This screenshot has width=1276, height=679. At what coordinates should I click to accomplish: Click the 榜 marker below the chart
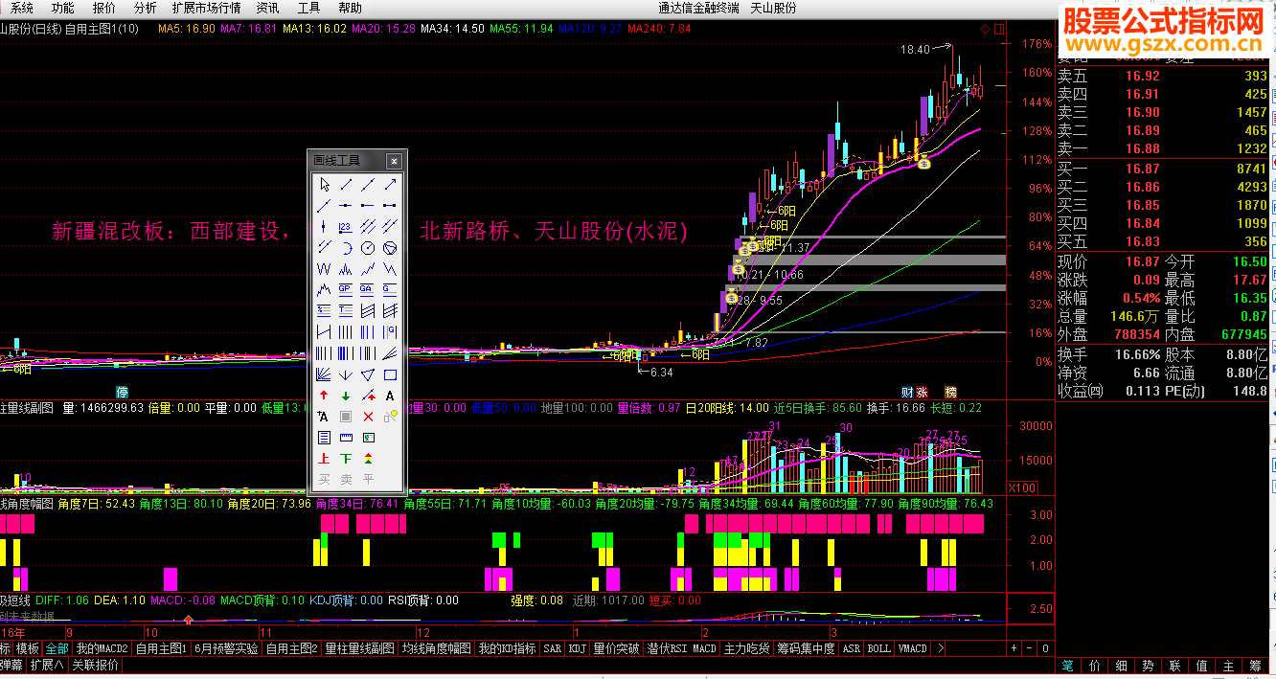click(x=950, y=392)
